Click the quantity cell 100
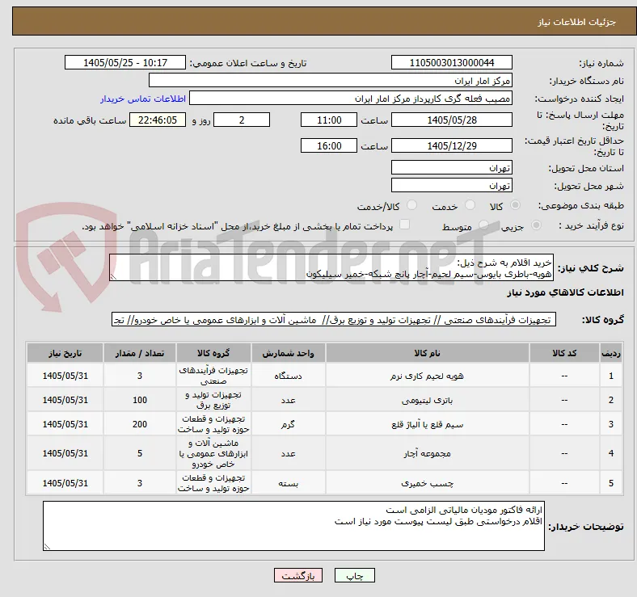637x597 pixels. (x=139, y=400)
